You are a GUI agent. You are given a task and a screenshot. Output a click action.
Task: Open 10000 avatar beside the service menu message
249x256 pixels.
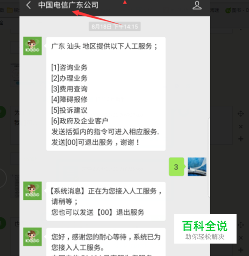[32, 46]
